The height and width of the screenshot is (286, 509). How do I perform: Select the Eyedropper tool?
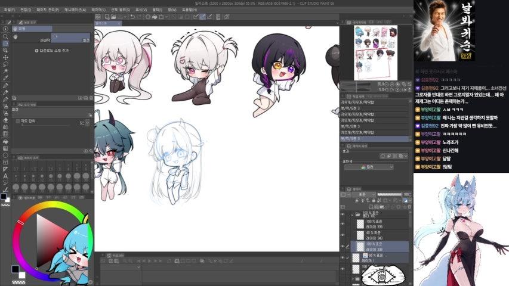point(5,77)
